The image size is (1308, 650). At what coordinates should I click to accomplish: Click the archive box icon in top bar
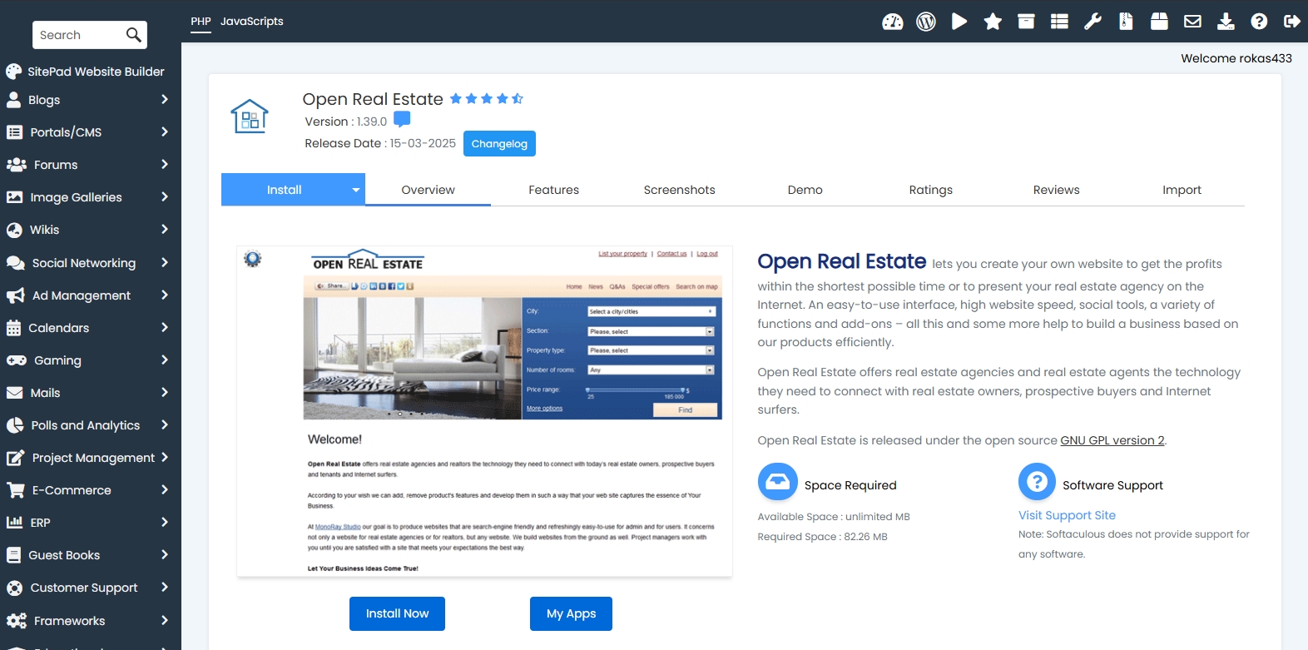click(1026, 22)
